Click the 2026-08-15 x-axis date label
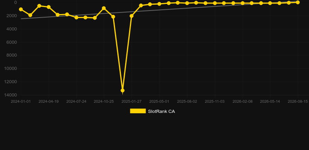 tap(298, 102)
